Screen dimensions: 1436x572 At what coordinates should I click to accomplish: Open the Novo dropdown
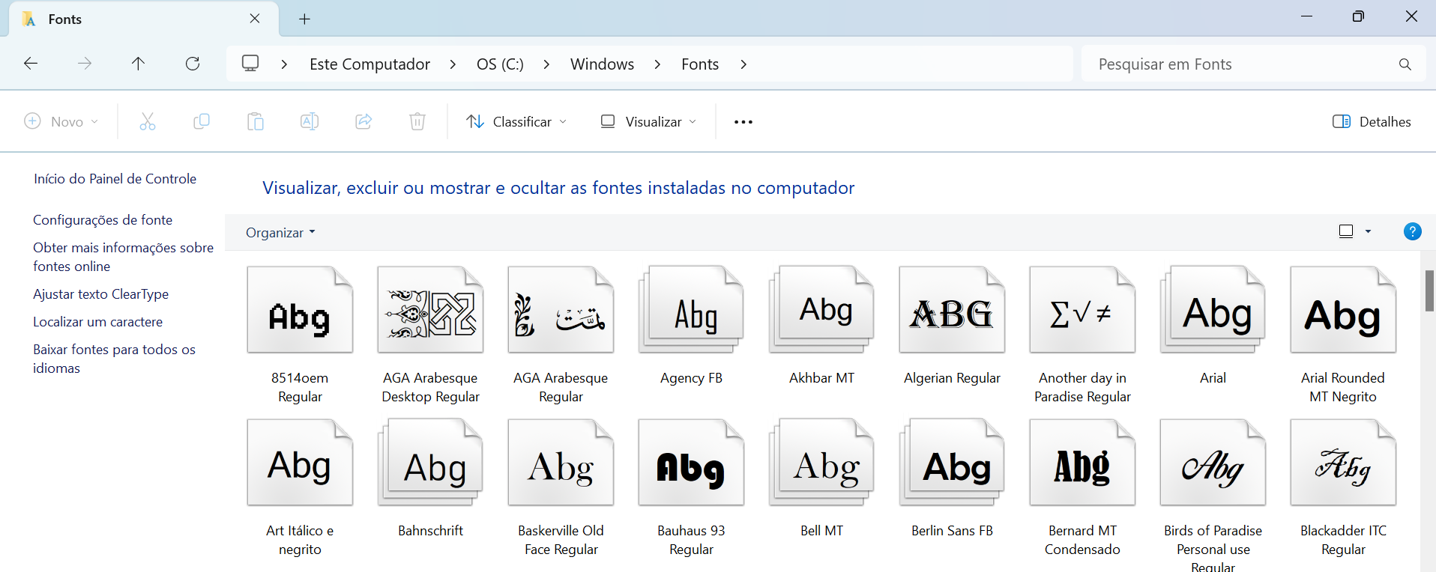click(x=61, y=121)
